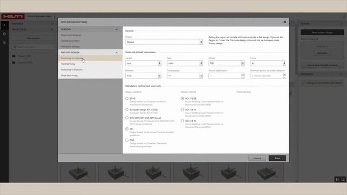Click the pause icon at the bottom right
The width and height of the screenshot is (347, 195).
[337, 179]
